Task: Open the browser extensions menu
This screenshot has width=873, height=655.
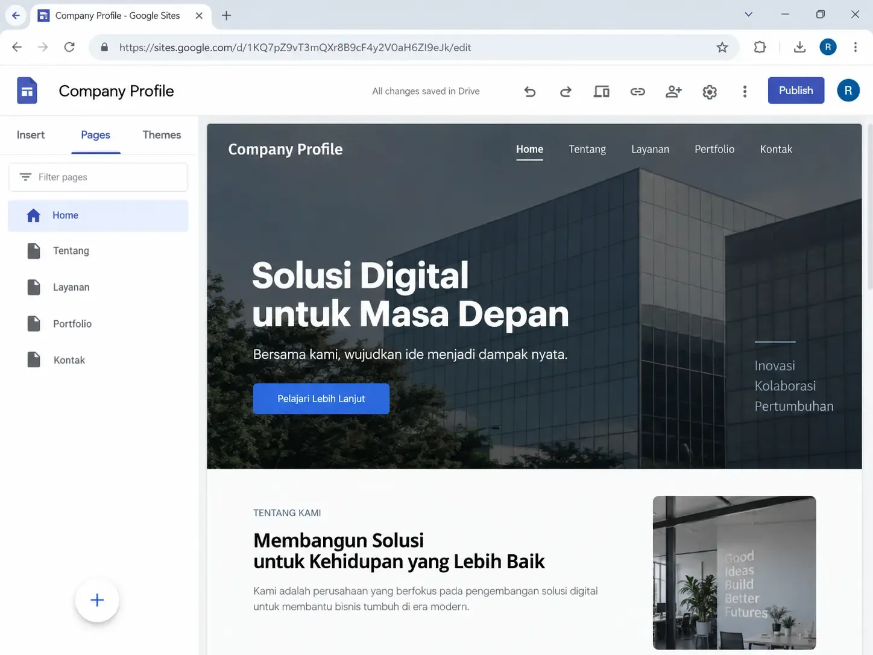Action: 760,47
